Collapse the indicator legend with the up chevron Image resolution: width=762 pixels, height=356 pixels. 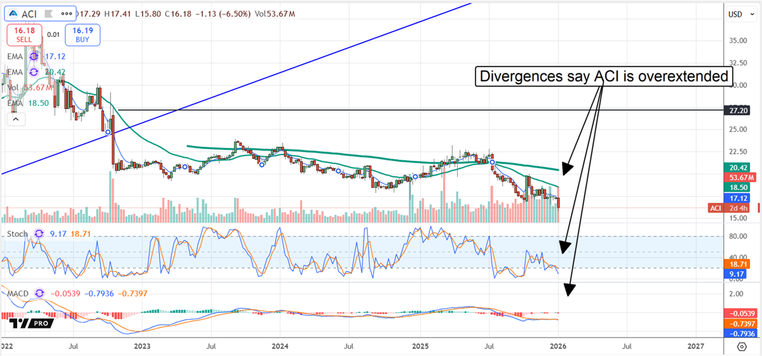click(x=16, y=119)
